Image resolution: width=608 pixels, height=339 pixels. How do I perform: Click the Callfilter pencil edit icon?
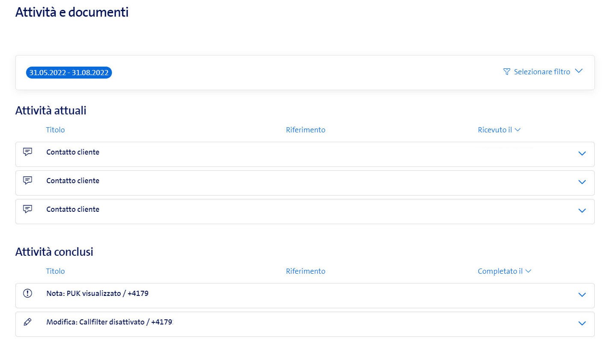(x=27, y=322)
